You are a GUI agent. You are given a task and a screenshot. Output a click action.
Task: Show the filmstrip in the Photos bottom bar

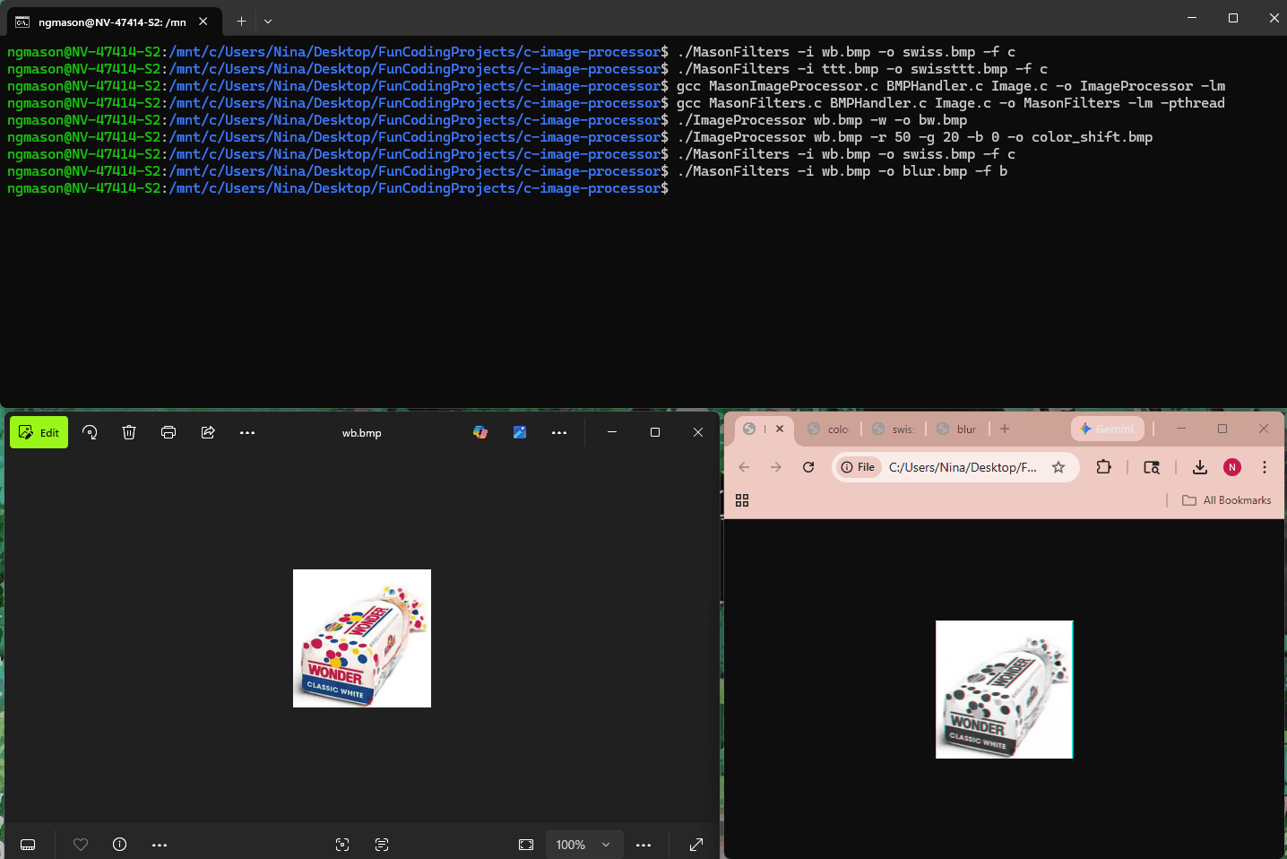coord(28,845)
